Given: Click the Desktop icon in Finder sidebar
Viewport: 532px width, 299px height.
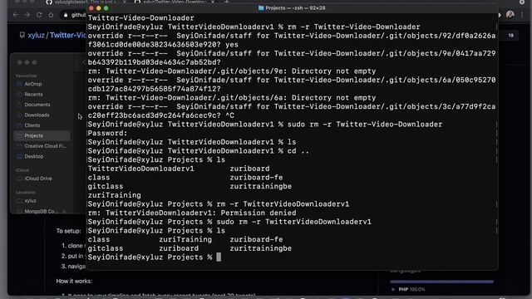Looking at the screenshot, I should pyautogui.click(x=19, y=156).
